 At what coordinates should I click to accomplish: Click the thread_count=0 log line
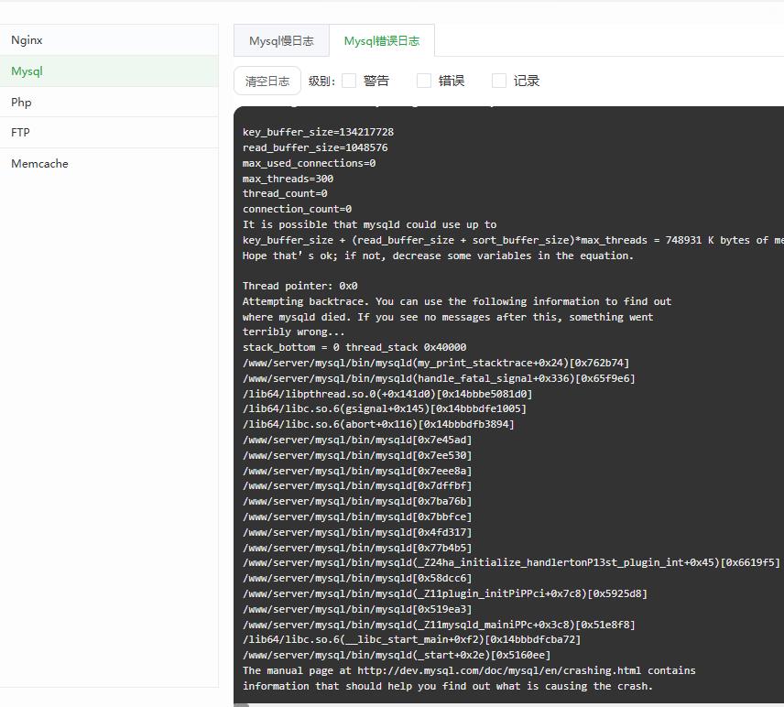pos(285,193)
